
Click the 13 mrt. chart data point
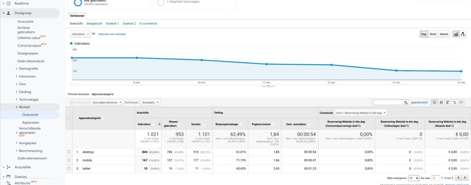pyautogui.click(x=396, y=70)
